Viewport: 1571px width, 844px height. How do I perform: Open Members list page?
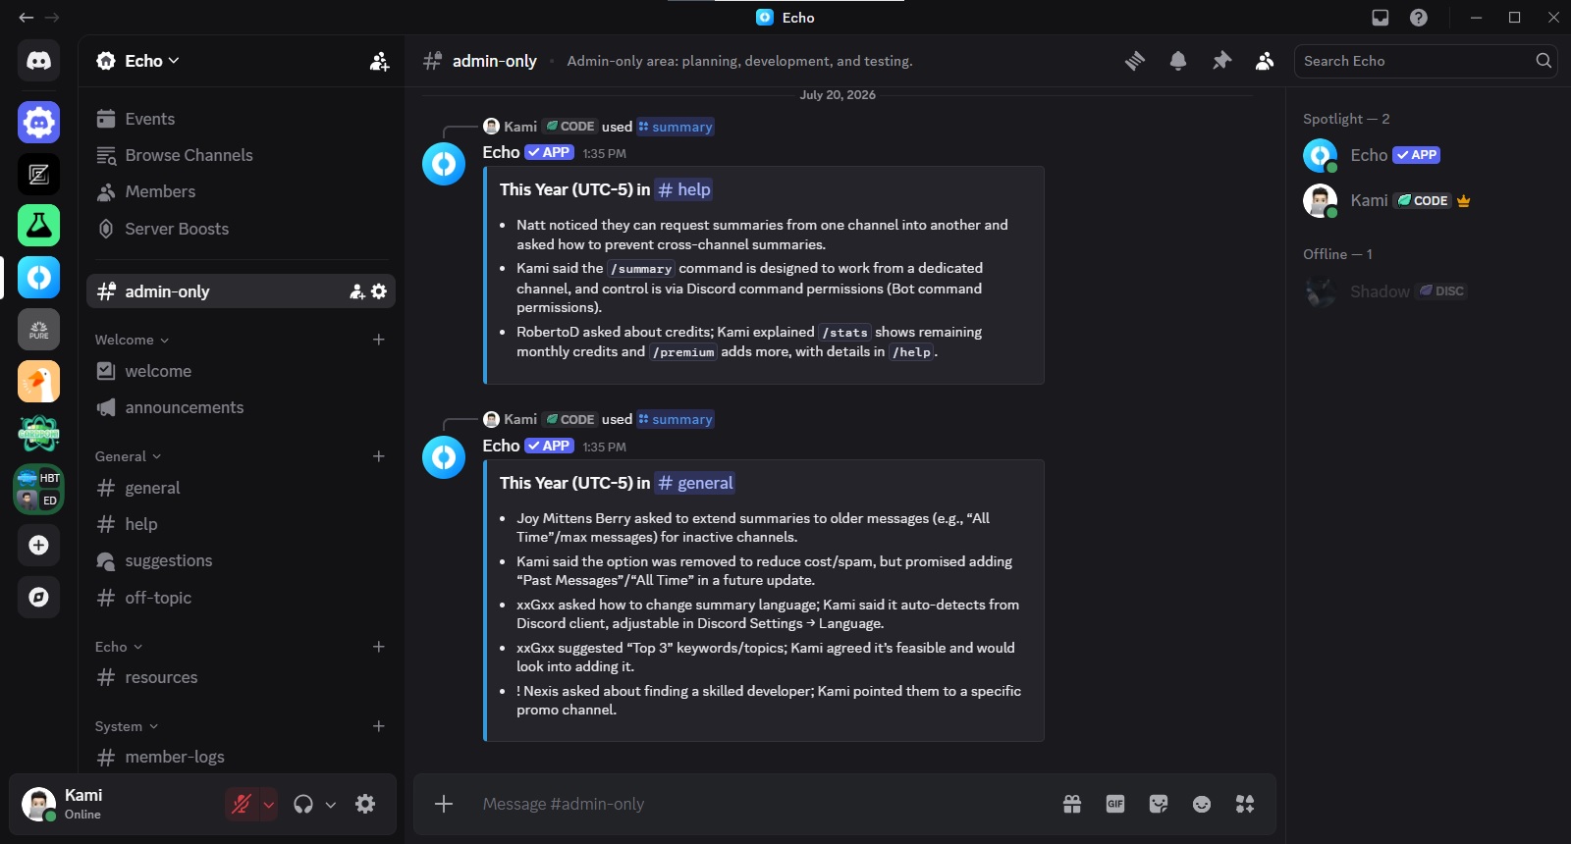(x=241, y=191)
